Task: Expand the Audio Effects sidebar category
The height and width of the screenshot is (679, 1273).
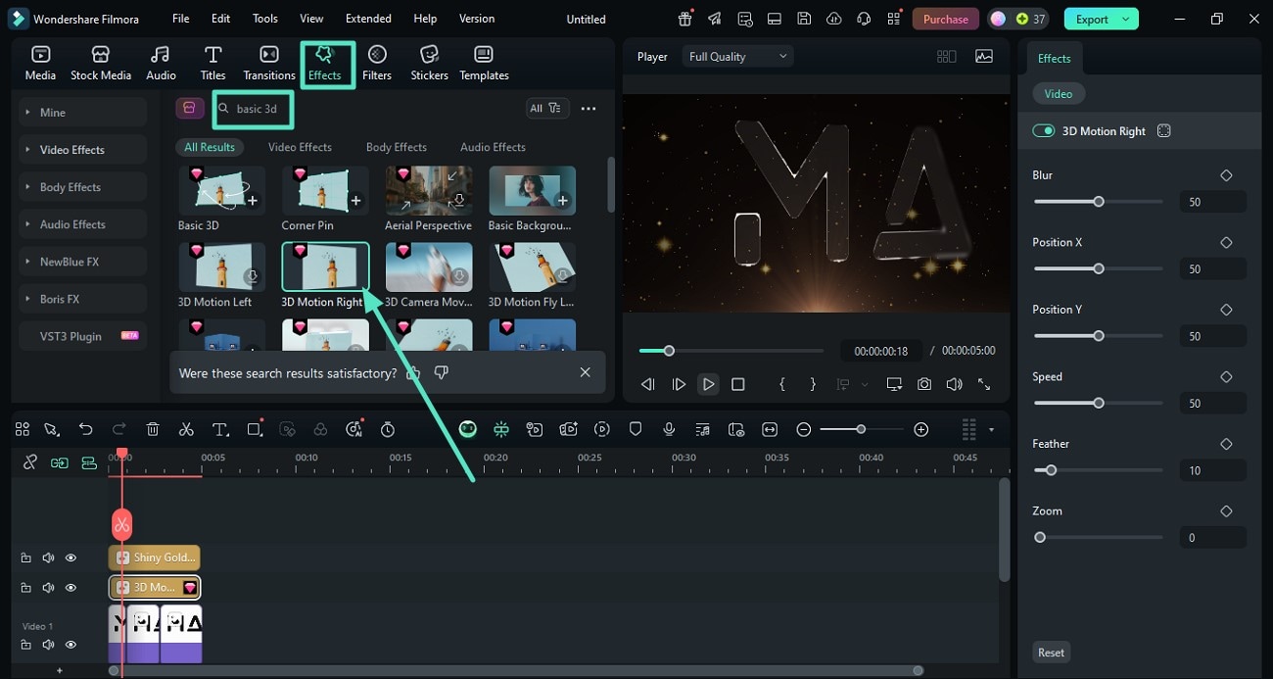Action: [x=82, y=224]
